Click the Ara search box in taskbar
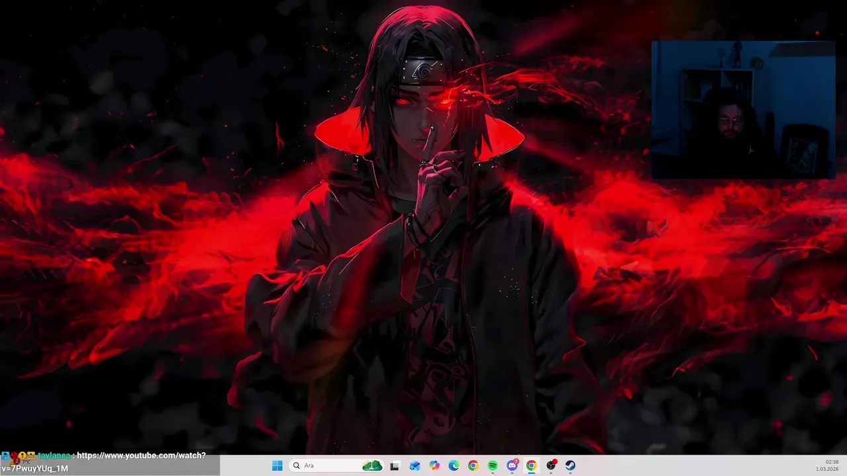The image size is (847, 476). (x=337, y=465)
